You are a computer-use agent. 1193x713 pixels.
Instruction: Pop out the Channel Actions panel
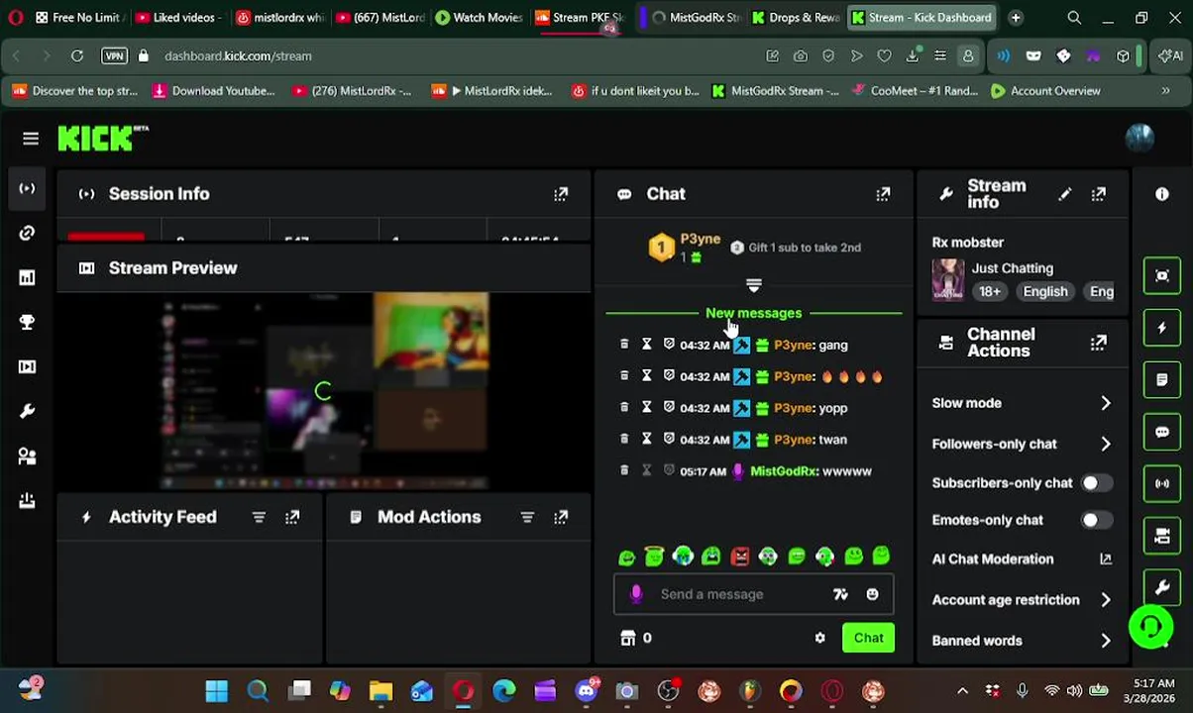click(1099, 343)
